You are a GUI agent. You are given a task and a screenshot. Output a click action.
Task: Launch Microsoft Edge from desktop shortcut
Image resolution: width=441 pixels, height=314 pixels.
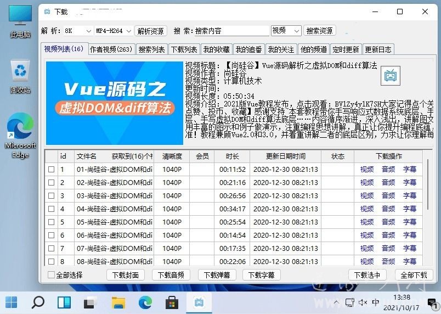(x=20, y=136)
